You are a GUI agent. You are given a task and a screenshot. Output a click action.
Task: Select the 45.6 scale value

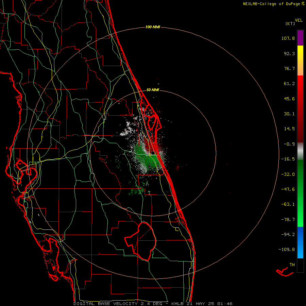[x=289, y=99]
